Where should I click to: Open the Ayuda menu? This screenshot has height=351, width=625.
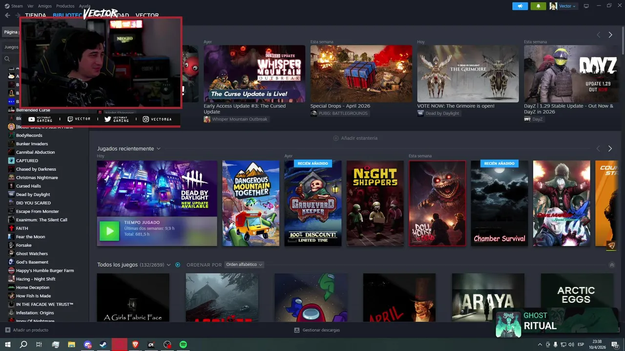[x=84, y=6]
